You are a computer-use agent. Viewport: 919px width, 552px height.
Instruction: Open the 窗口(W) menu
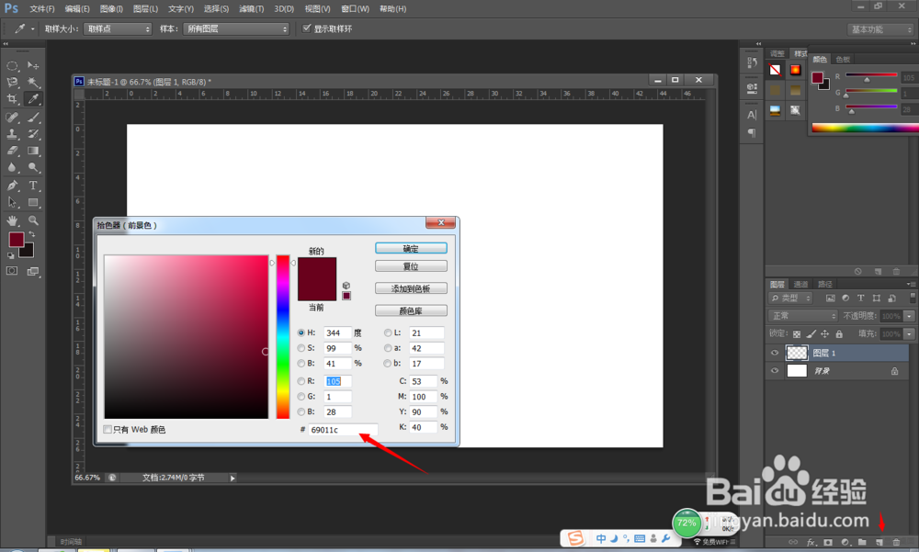[355, 9]
